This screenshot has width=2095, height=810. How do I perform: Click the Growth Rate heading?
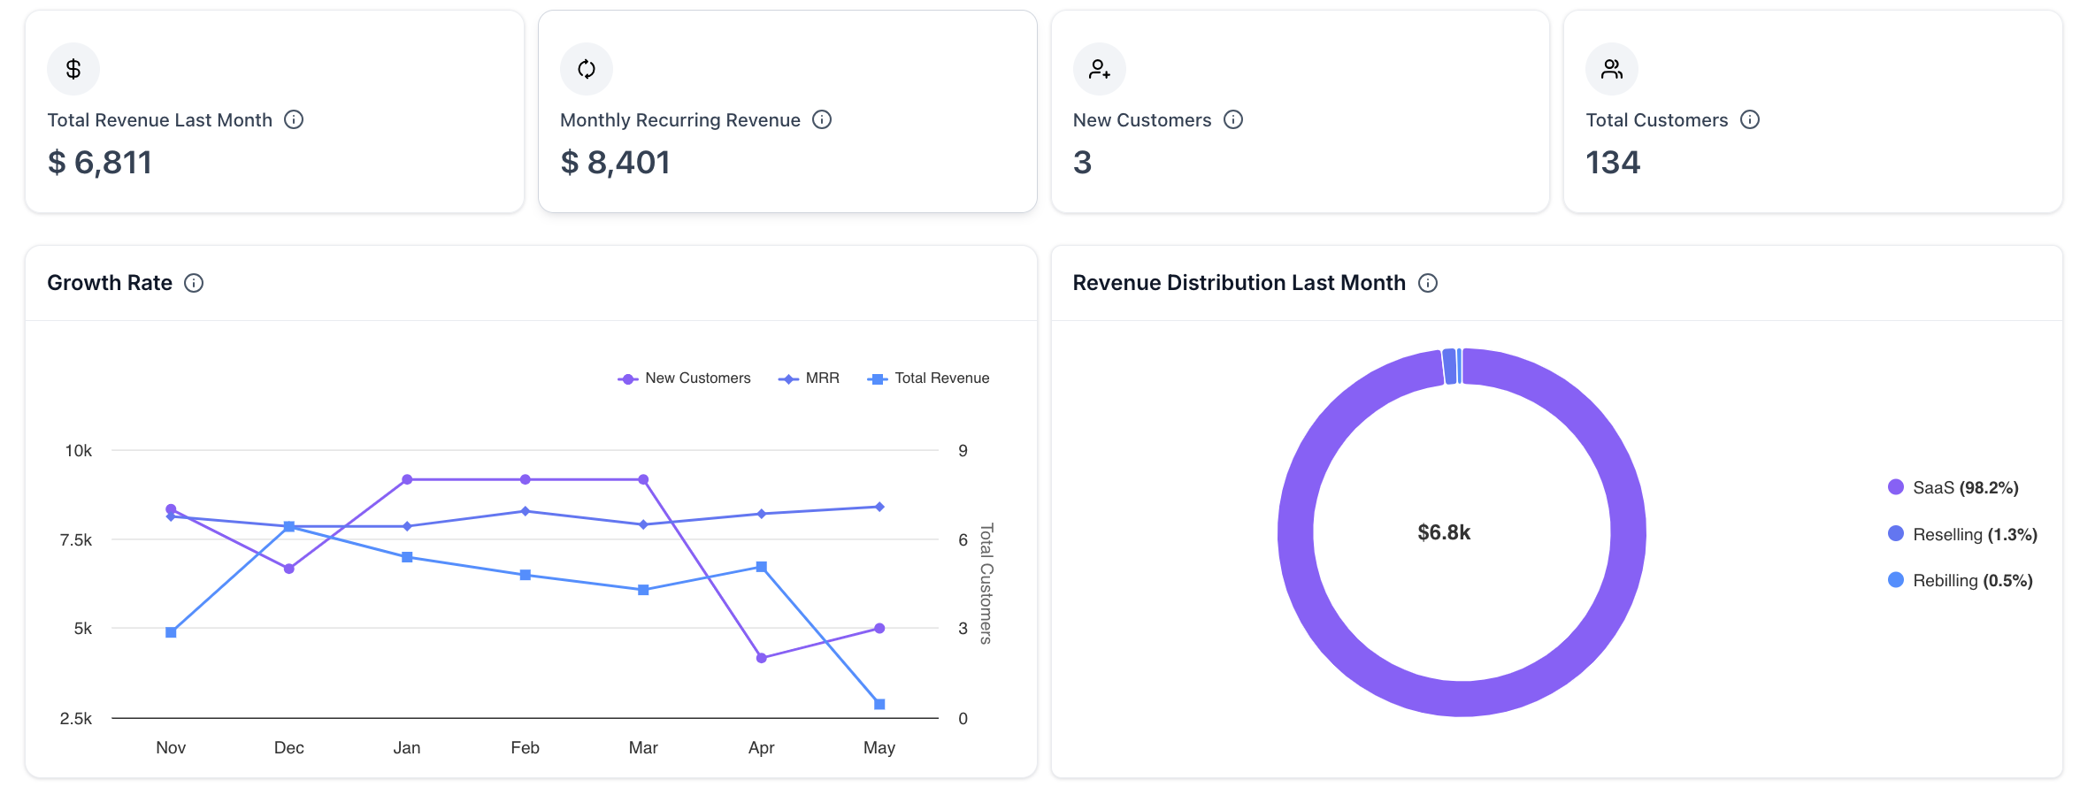pos(110,283)
